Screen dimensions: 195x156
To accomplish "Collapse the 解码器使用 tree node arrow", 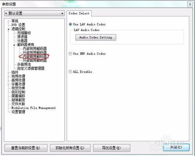I will tap(14, 45).
